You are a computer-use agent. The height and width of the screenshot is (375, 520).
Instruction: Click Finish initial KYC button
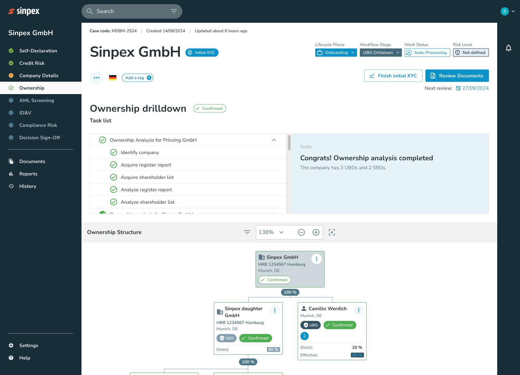pyautogui.click(x=393, y=76)
